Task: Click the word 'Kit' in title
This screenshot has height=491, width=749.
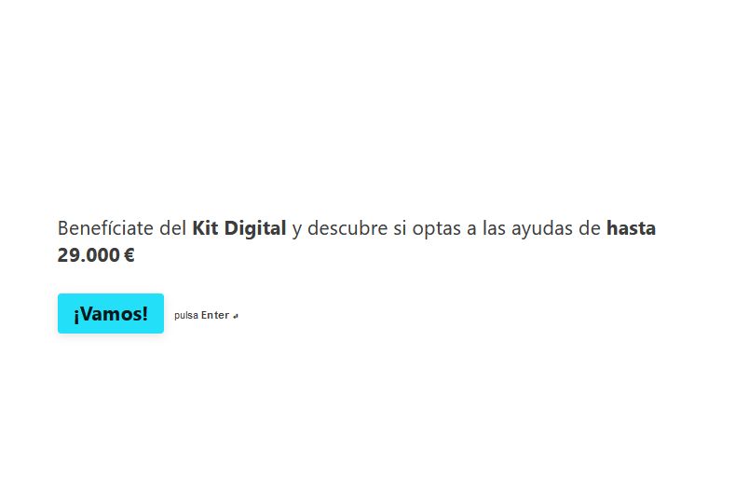Action: (205, 228)
